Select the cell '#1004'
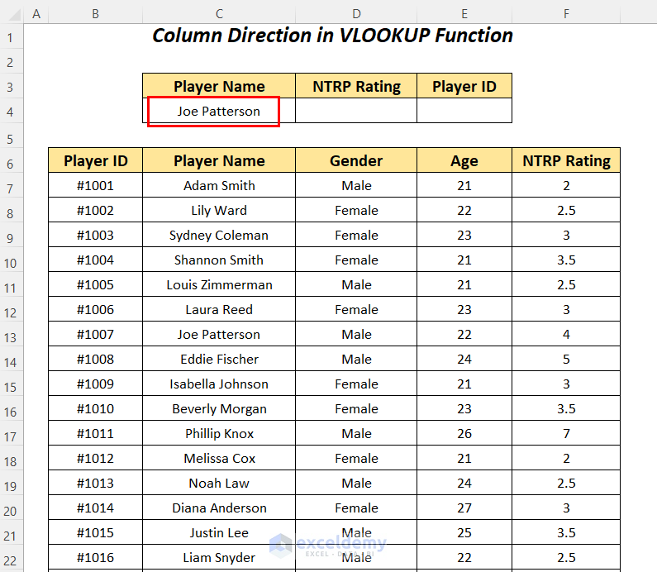This screenshot has width=657, height=572. pyautogui.click(x=96, y=260)
